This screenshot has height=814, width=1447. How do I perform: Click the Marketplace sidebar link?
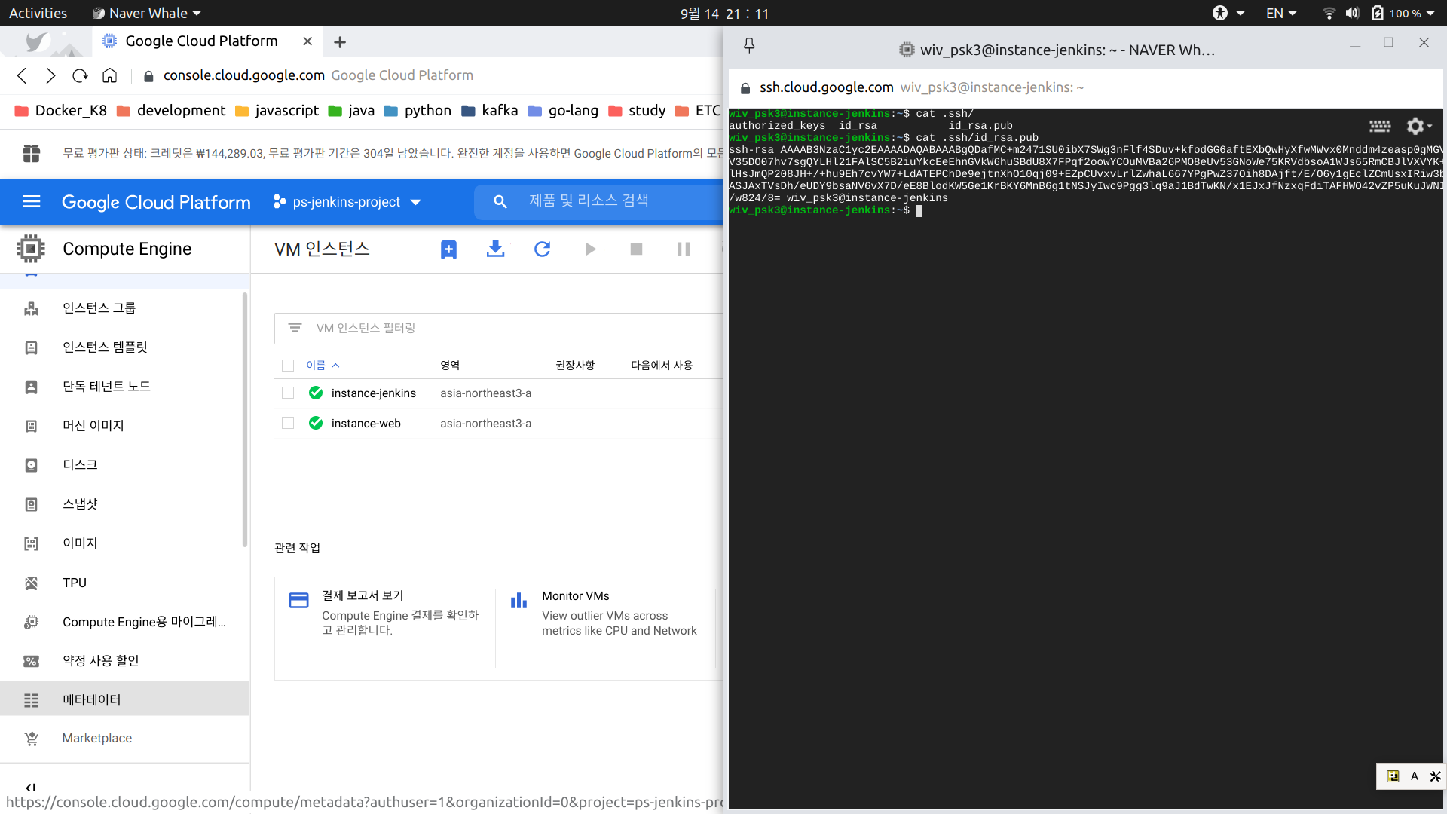97,738
